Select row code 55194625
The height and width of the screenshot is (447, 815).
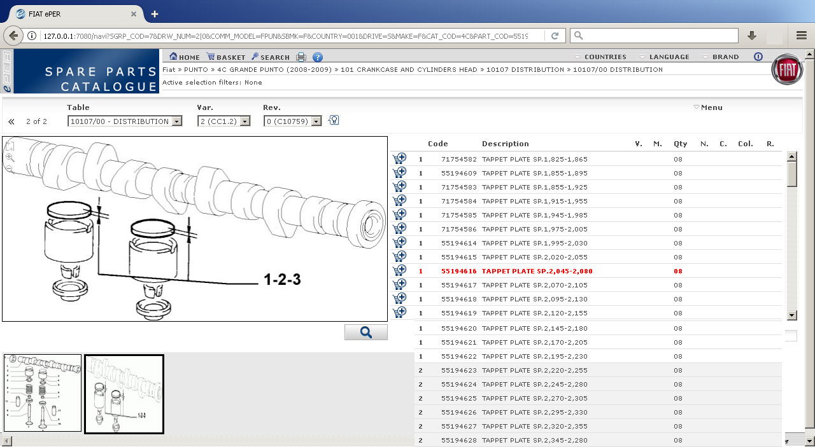[x=598, y=398]
